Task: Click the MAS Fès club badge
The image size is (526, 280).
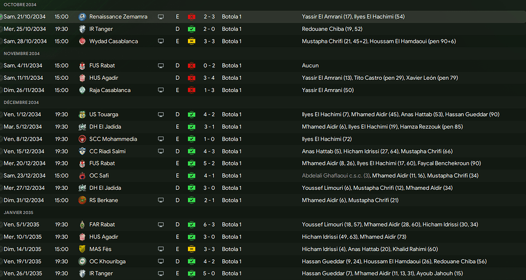Action: pyautogui.click(x=82, y=249)
